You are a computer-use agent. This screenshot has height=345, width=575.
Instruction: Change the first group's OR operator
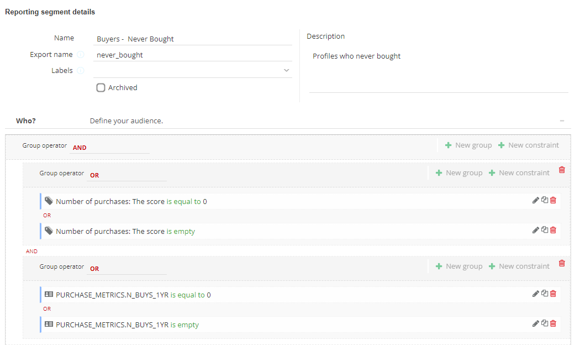point(127,175)
